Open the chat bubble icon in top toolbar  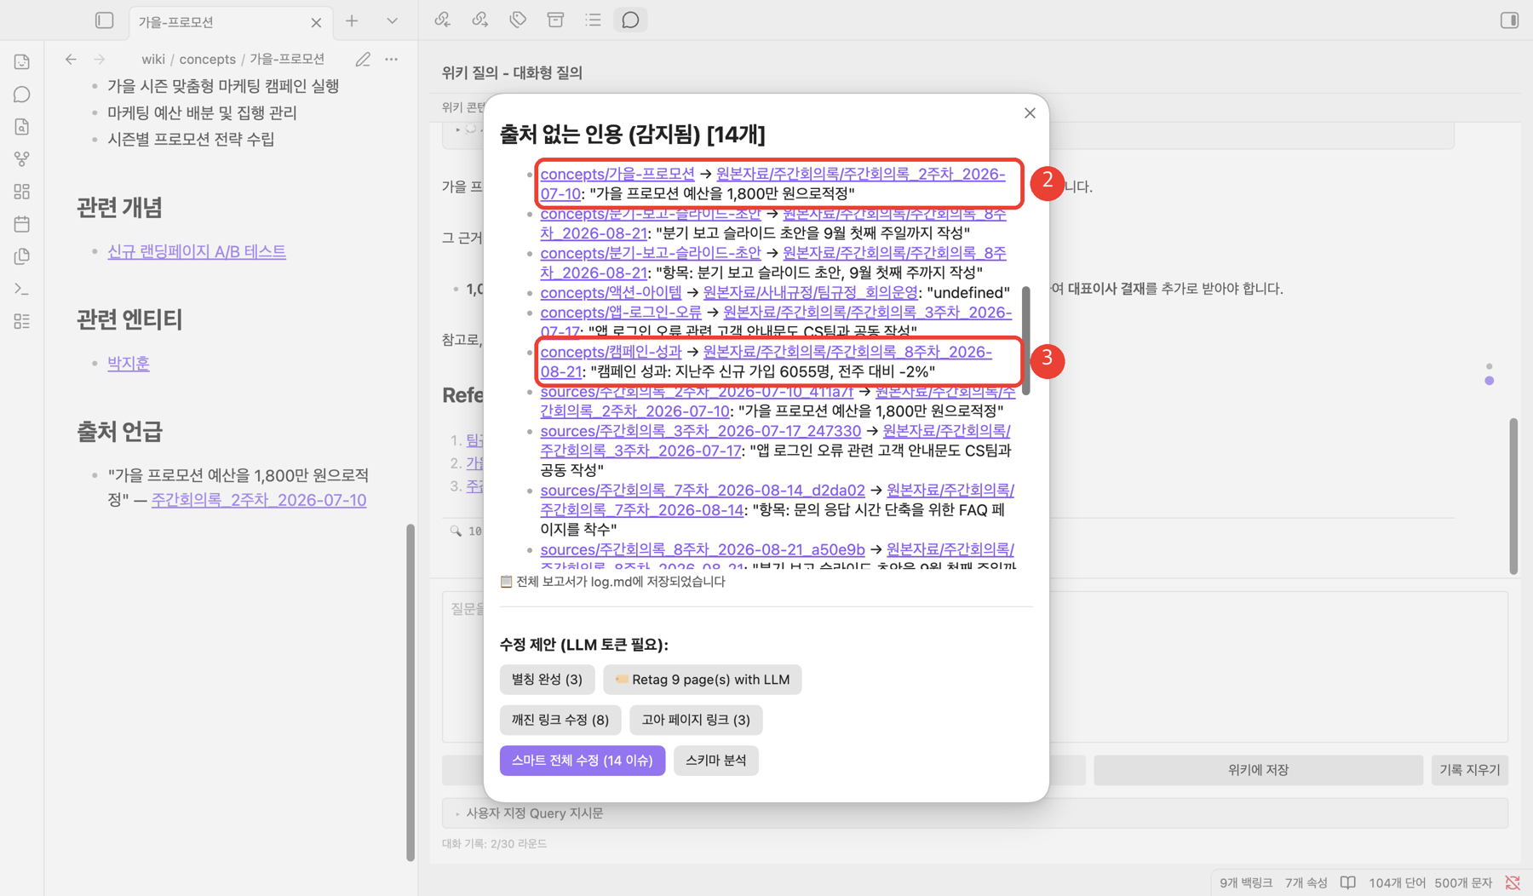click(630, 20)
